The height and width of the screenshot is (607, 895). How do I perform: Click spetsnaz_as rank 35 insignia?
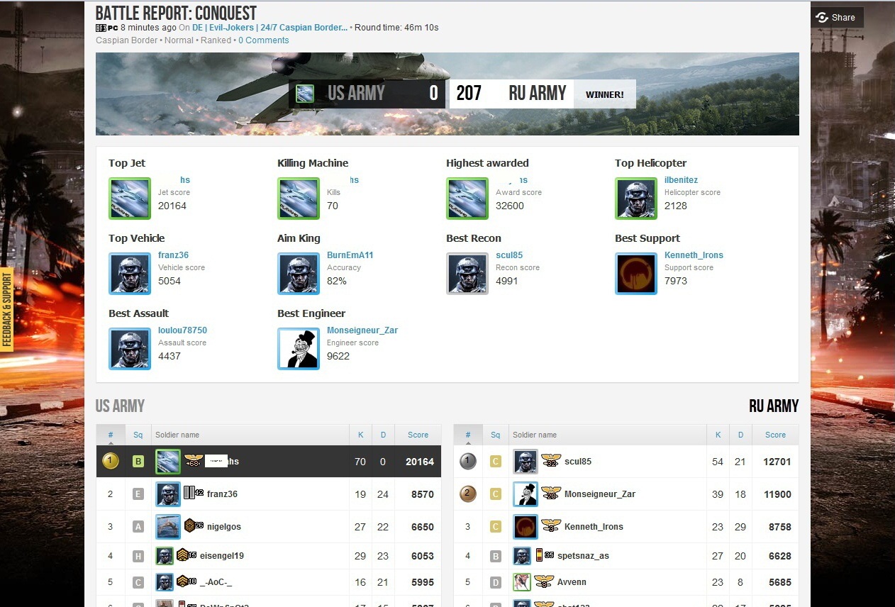coord(544,555)
